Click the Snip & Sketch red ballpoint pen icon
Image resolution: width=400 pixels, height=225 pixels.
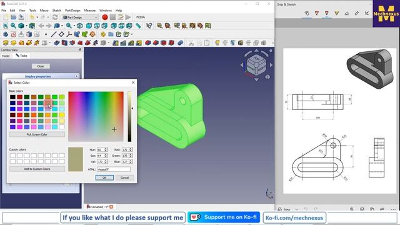(x=317, y=13)
